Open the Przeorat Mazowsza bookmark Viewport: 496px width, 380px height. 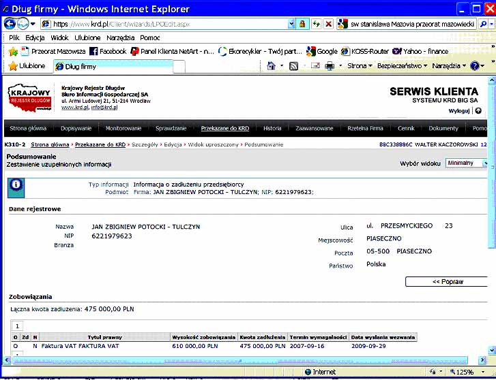[53, 52]
